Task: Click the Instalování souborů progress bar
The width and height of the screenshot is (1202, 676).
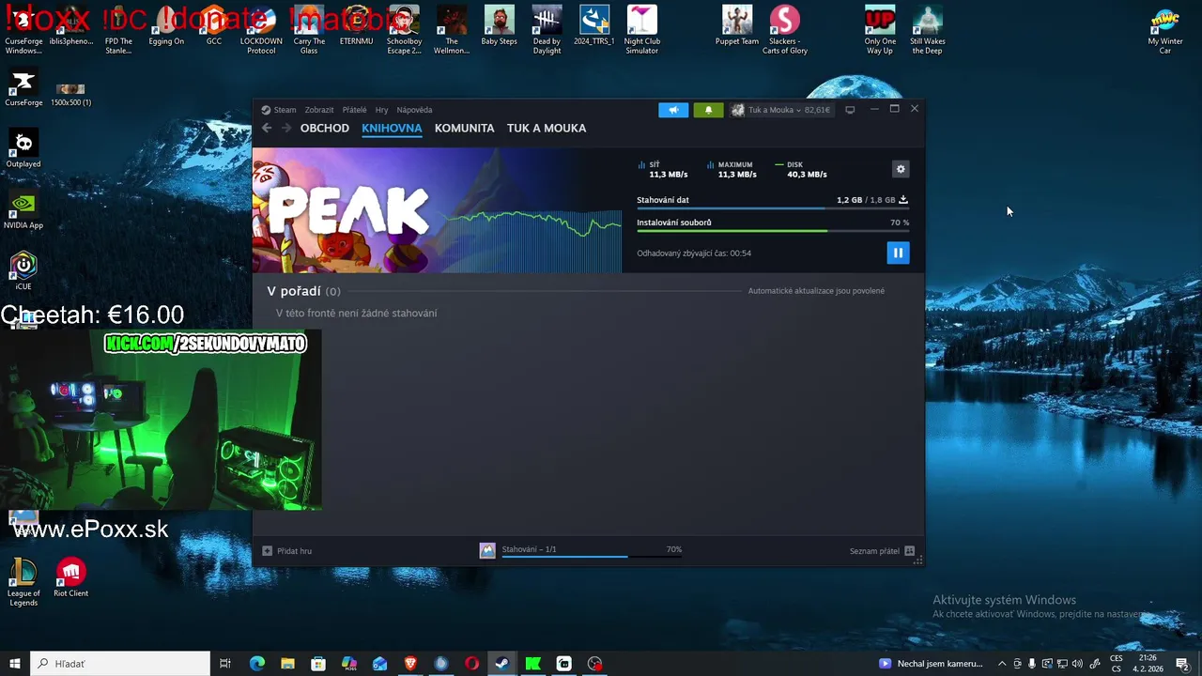Action: [773, 231]
